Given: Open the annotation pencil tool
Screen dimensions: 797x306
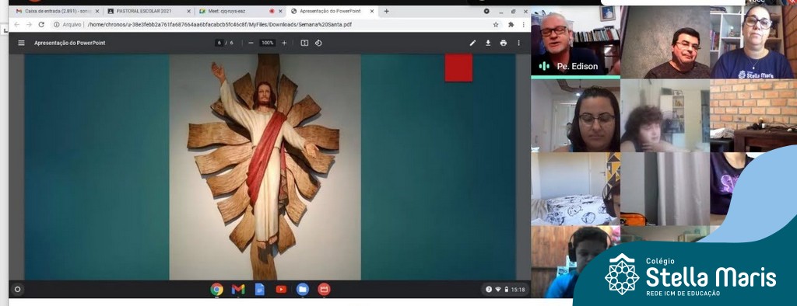Looking at the screenshot, I should (x=472, y=43).
